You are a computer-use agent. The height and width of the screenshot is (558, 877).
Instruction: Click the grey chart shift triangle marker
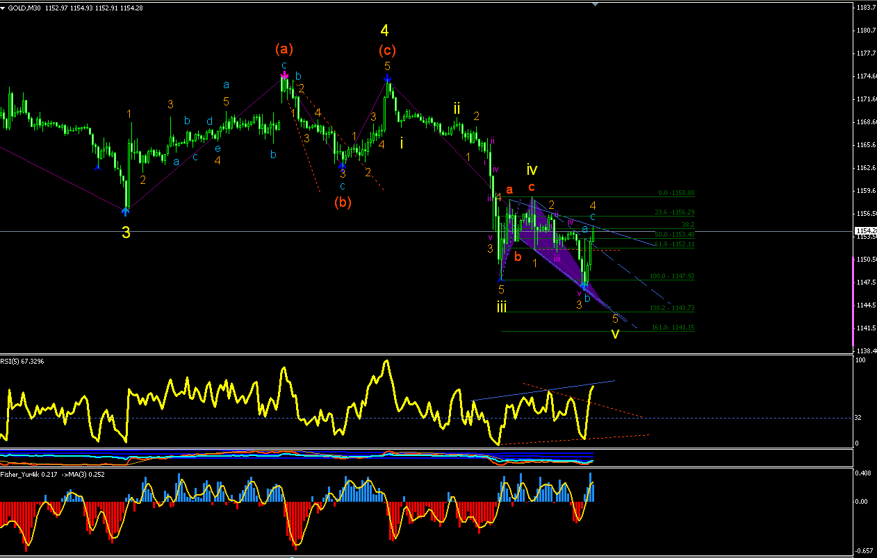click(594, 4)
